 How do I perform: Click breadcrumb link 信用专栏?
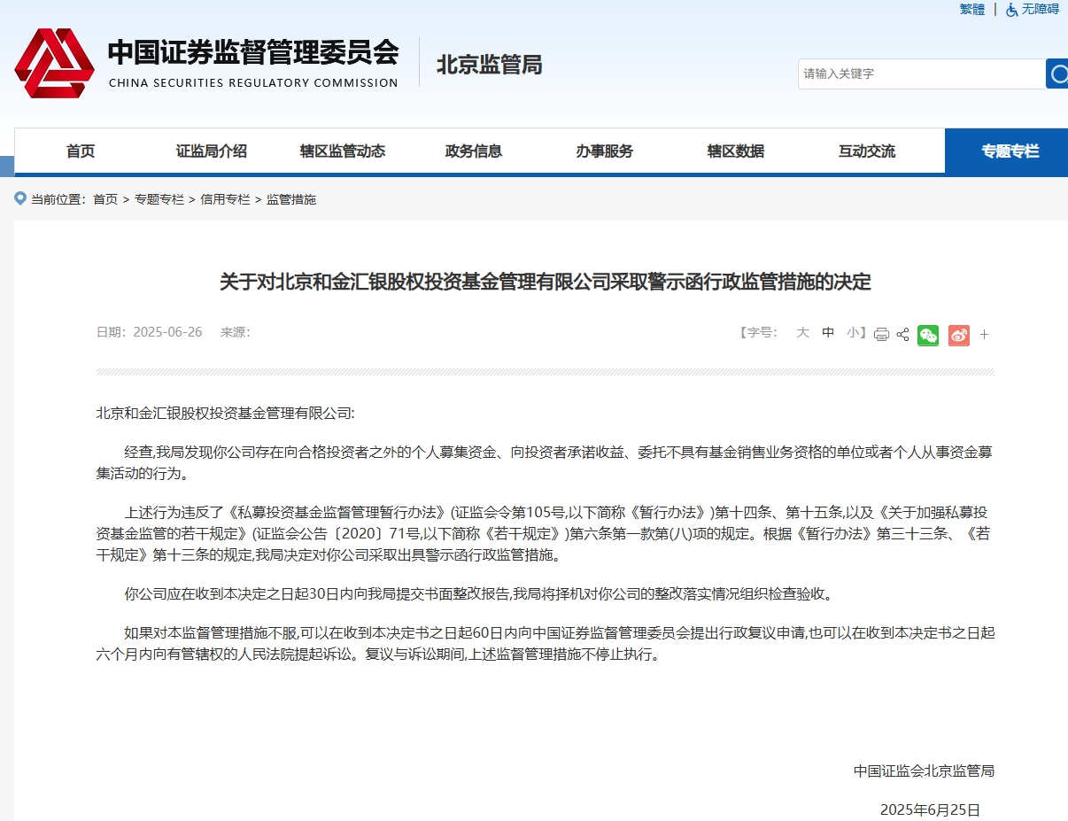225,199
